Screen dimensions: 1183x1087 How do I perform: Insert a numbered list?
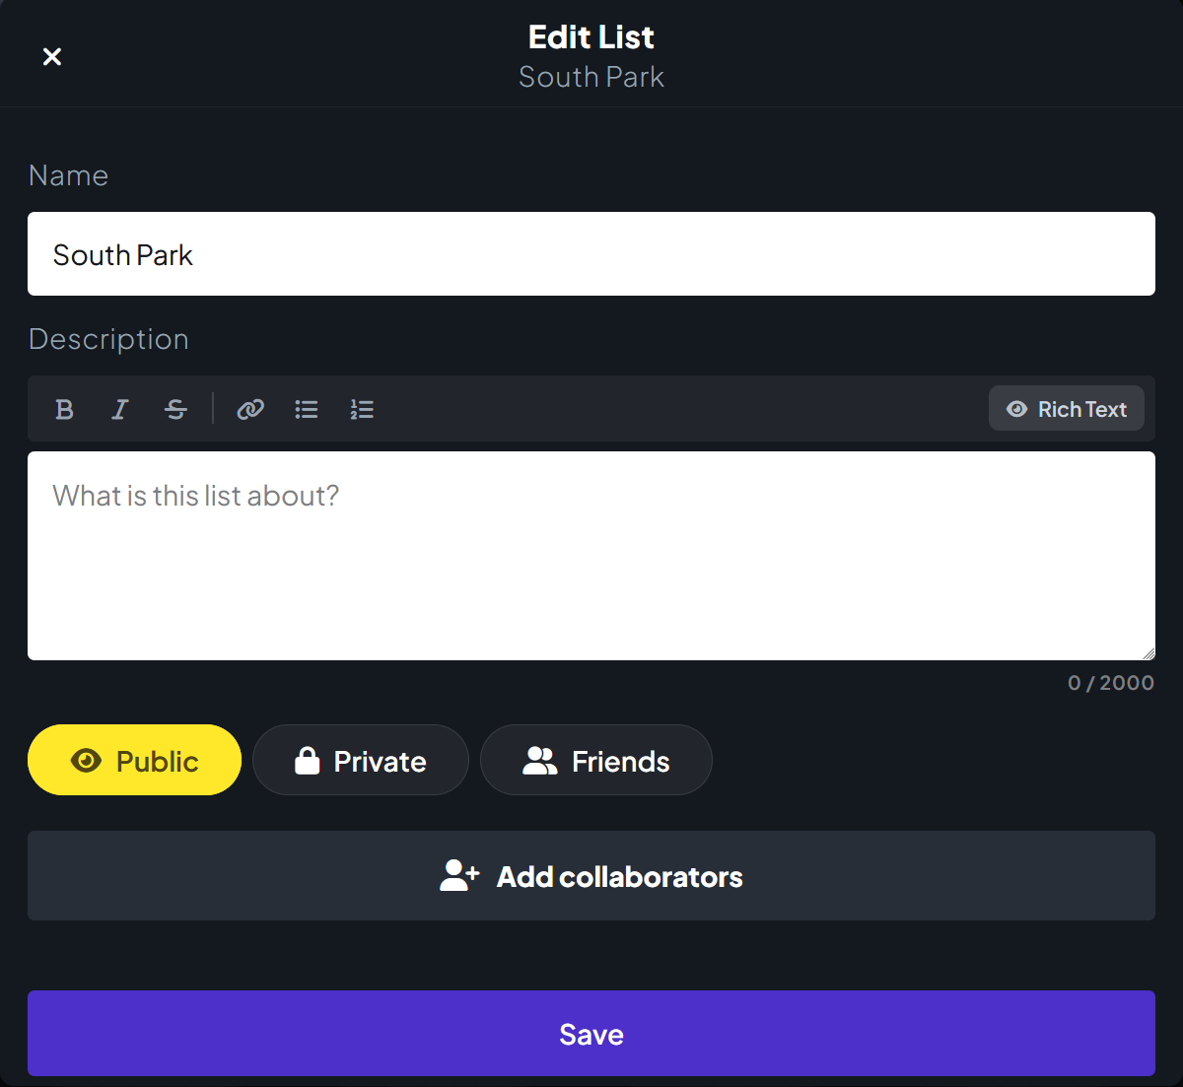click(362, 409)
